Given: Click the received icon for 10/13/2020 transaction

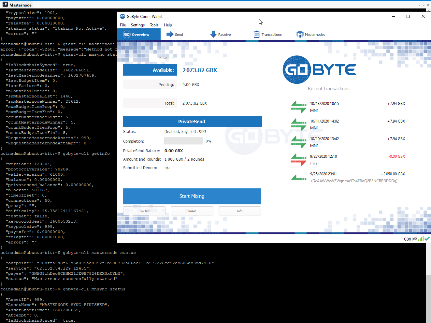Looking at the screenshot, I should tap(299, 107).
